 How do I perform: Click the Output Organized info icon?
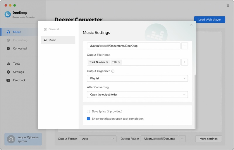tap(113, 71)
